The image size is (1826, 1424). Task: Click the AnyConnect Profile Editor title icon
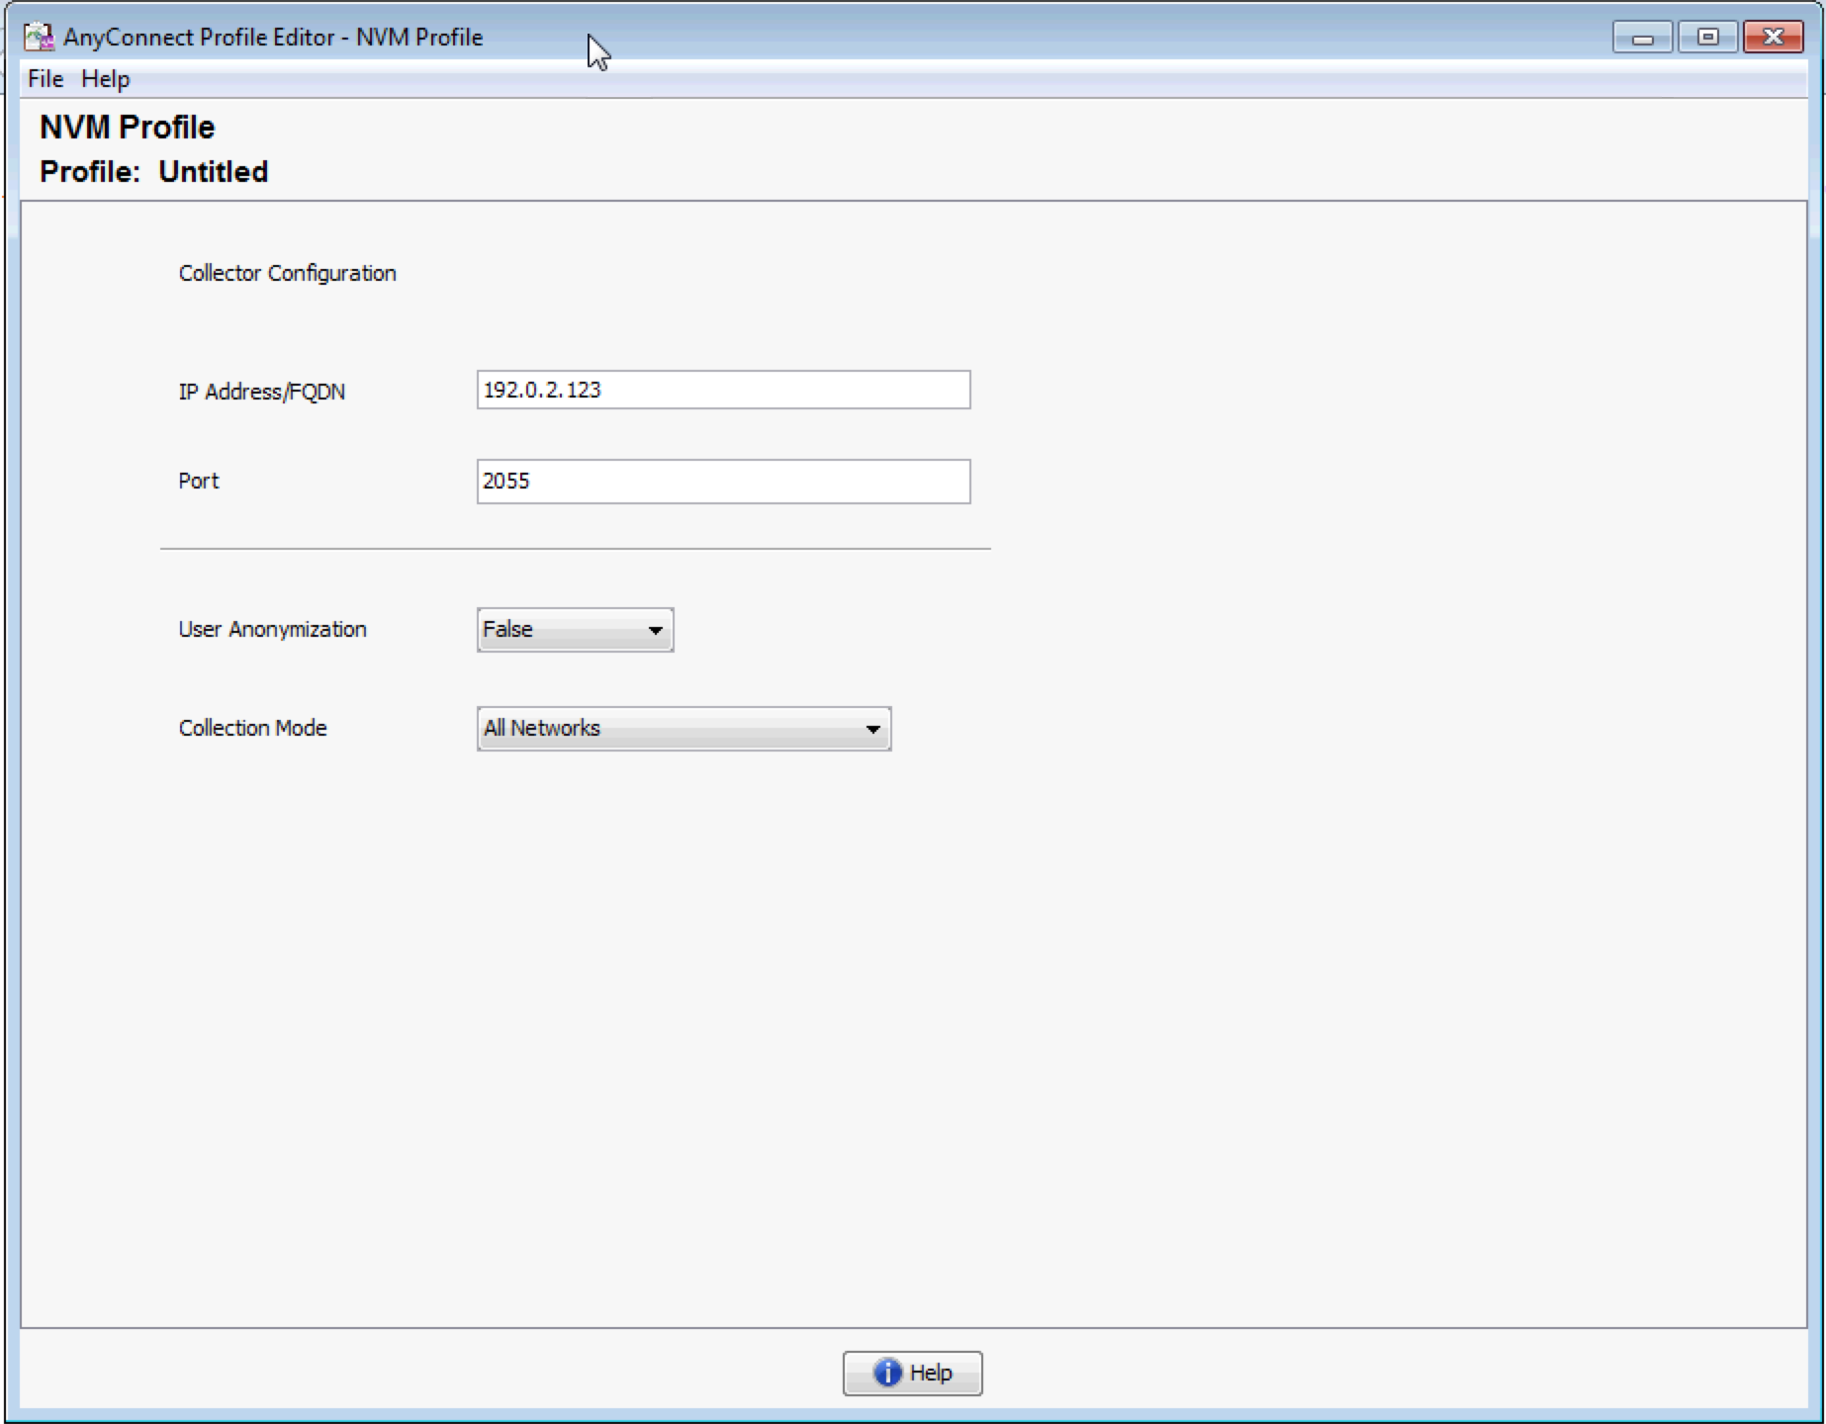click(x=39, y=38)
